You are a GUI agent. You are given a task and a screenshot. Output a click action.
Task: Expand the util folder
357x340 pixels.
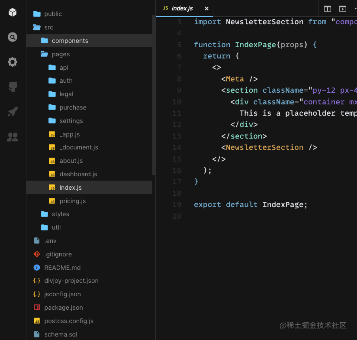(89, 227)
